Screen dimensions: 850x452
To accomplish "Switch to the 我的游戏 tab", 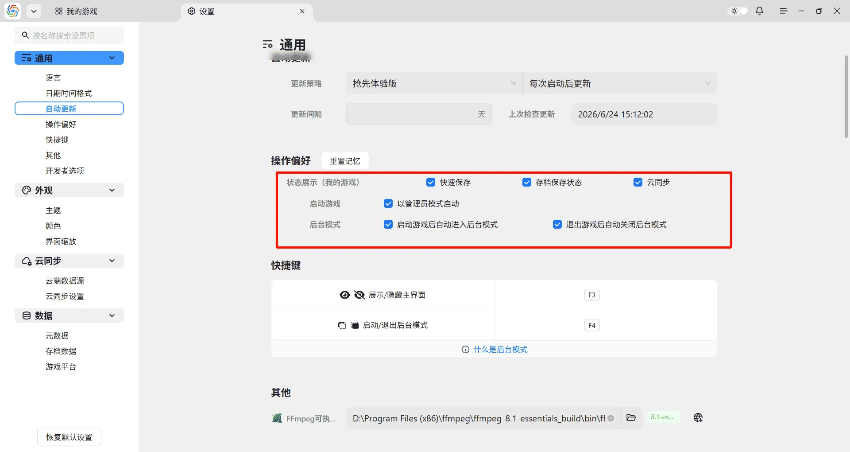I will [x=76, y=11].
